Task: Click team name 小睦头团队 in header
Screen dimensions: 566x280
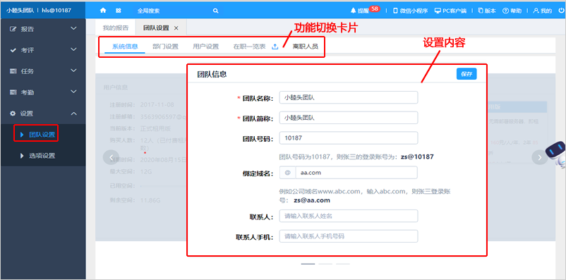Action: (20, 11)
